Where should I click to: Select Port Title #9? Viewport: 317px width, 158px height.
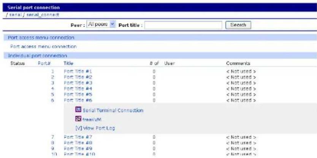click(78, 149)
